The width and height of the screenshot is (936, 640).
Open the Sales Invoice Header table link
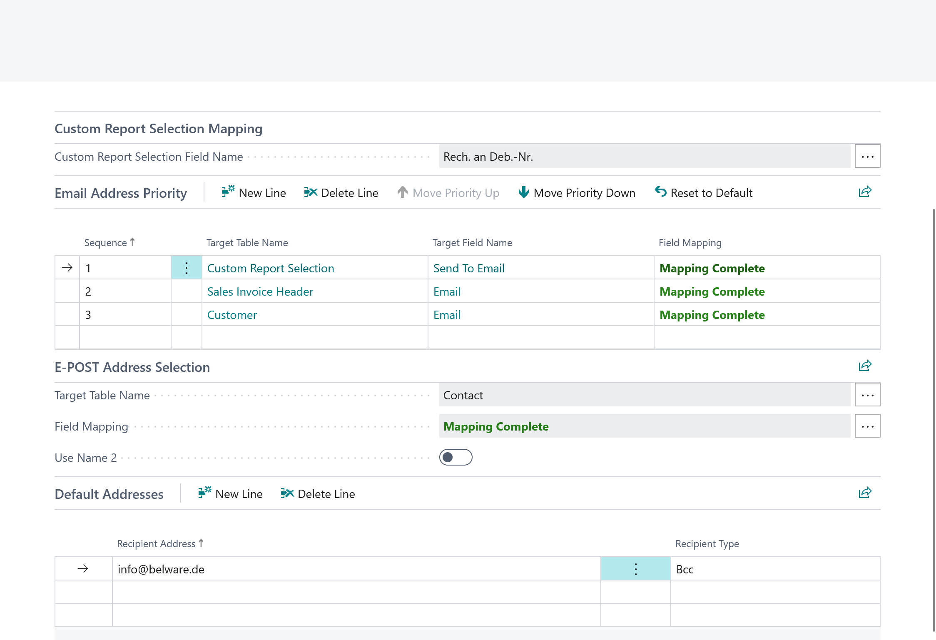point(260,291)
